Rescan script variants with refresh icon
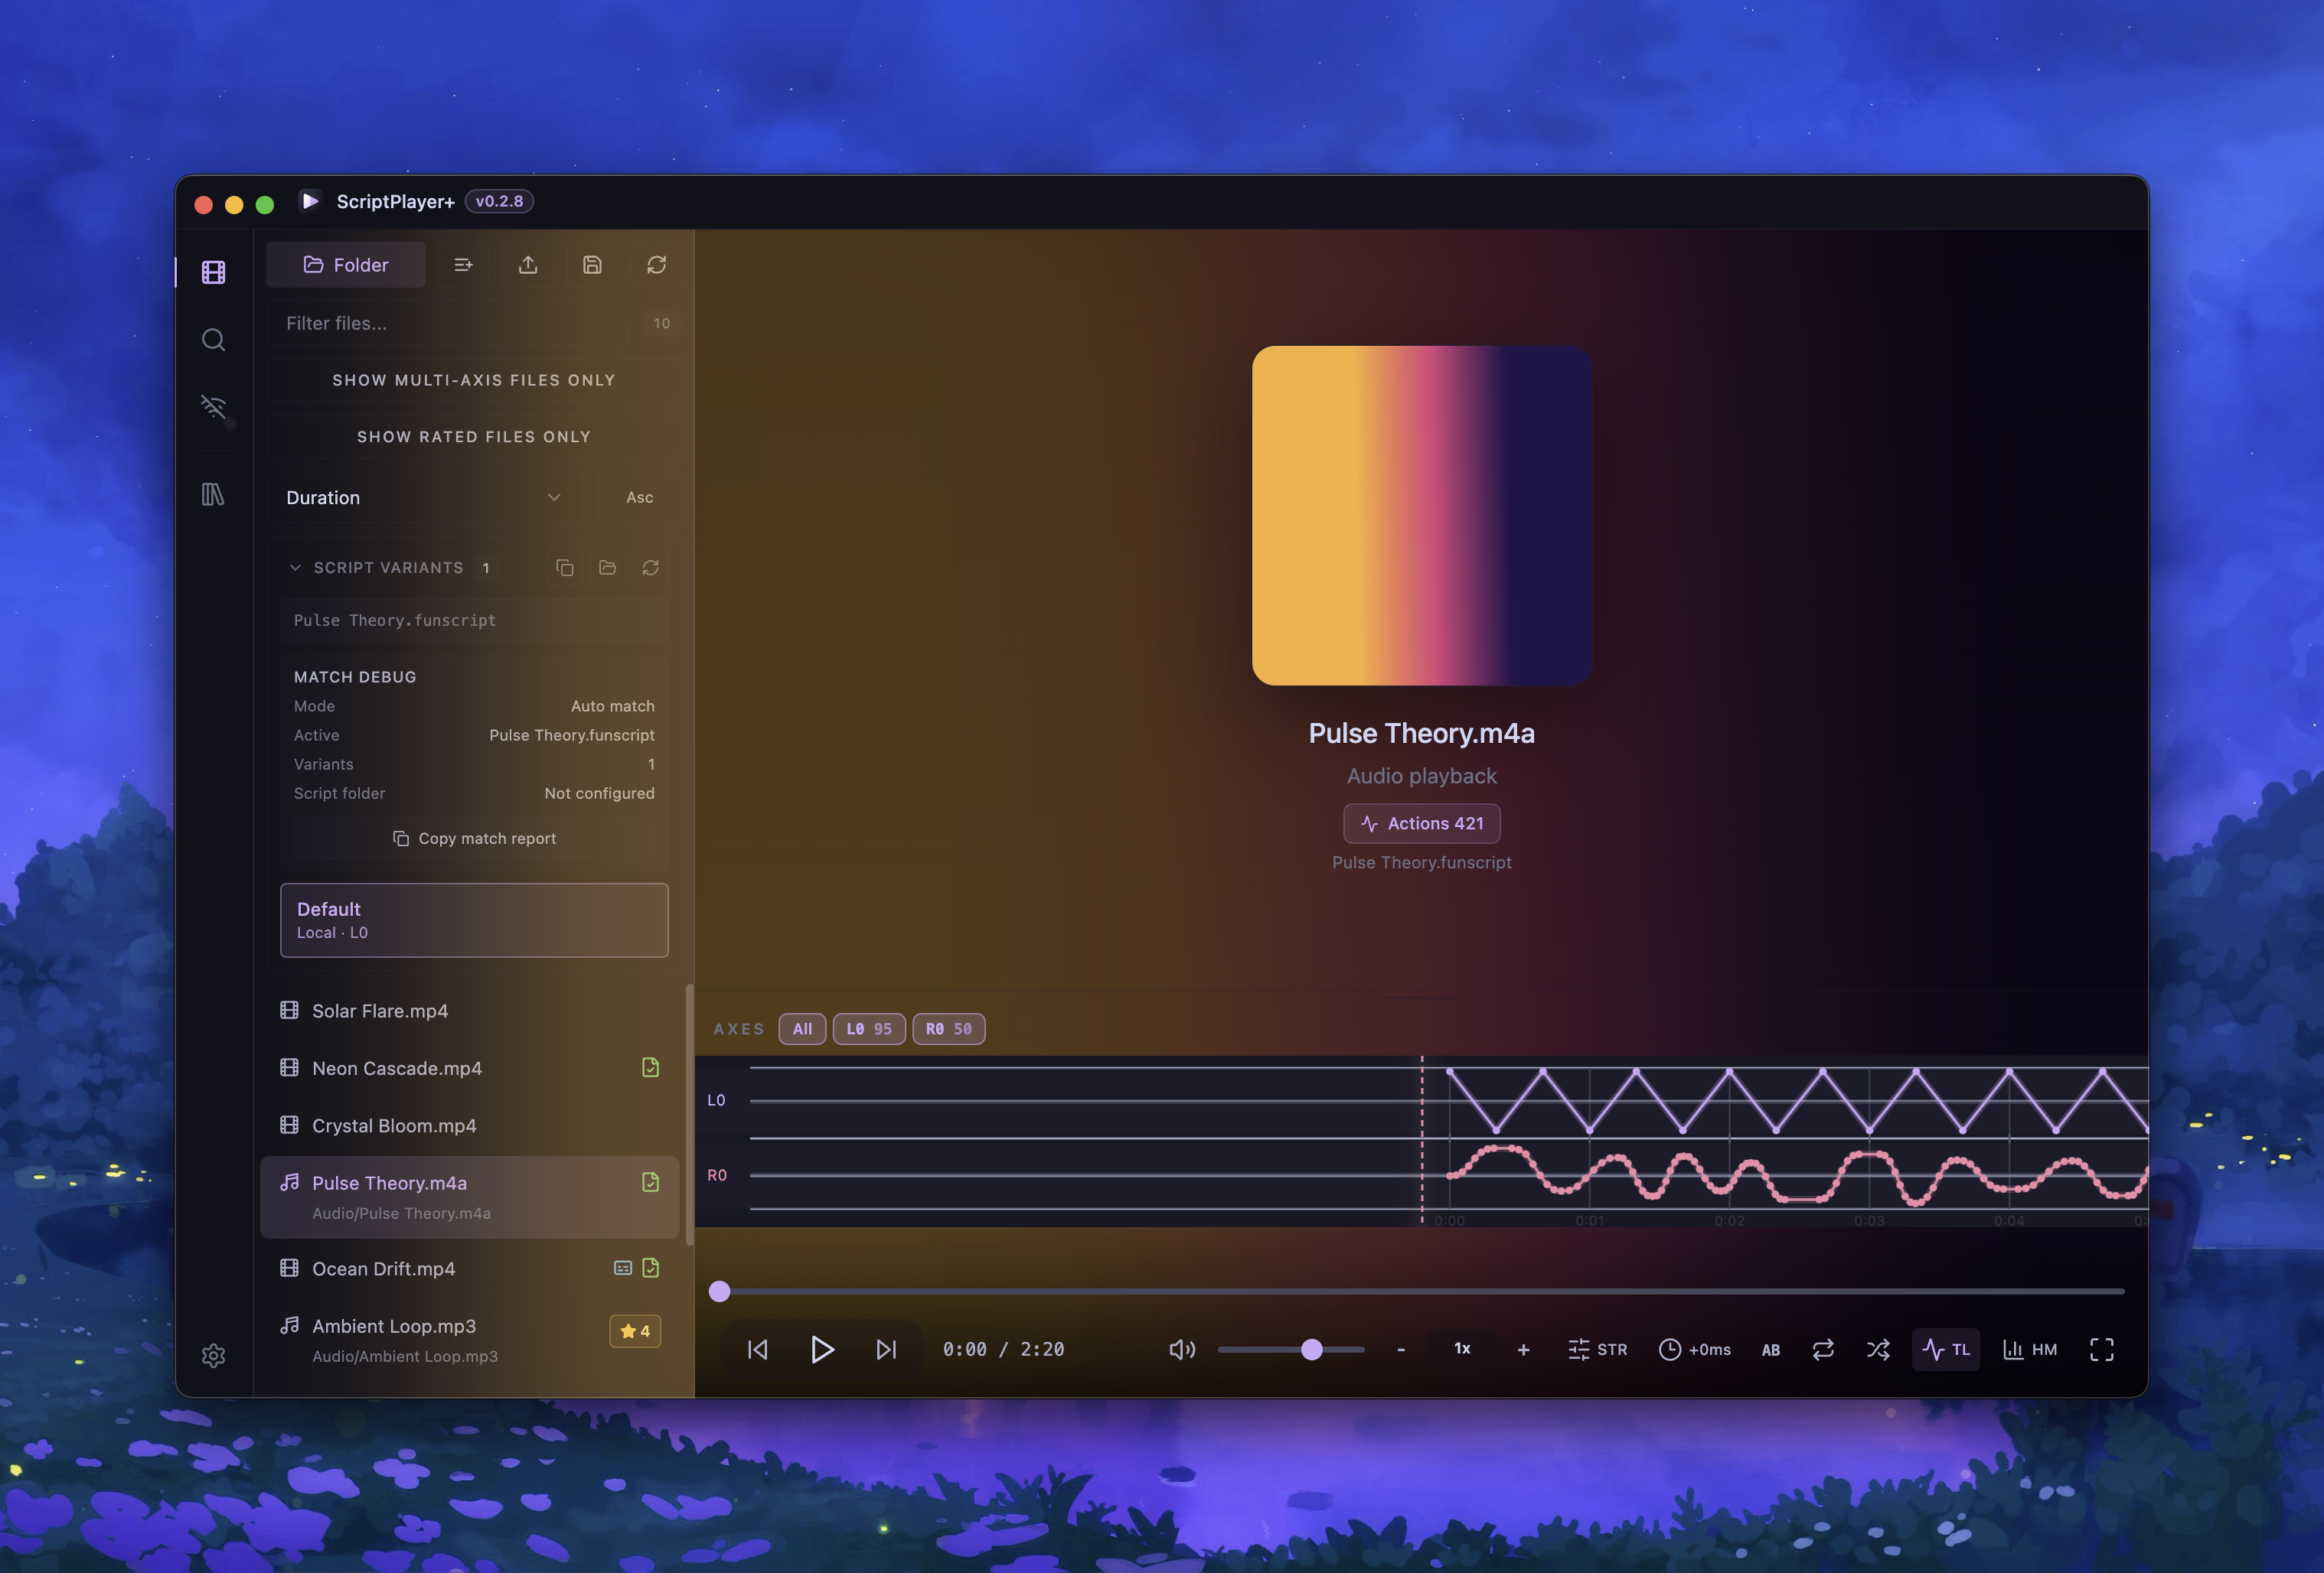2324x1573 pixels. click(650, 568)
